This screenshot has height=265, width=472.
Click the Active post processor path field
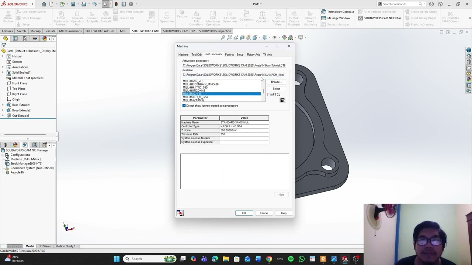point(234,66)
